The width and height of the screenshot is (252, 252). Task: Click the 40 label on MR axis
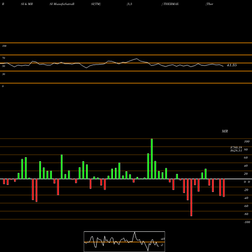pyautogui.click(x=245, y=166)
